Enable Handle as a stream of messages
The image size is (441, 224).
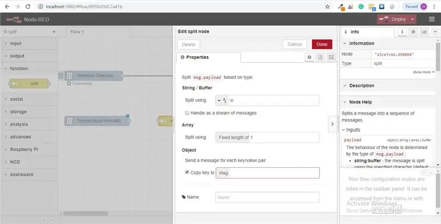[x=187, y=113]
